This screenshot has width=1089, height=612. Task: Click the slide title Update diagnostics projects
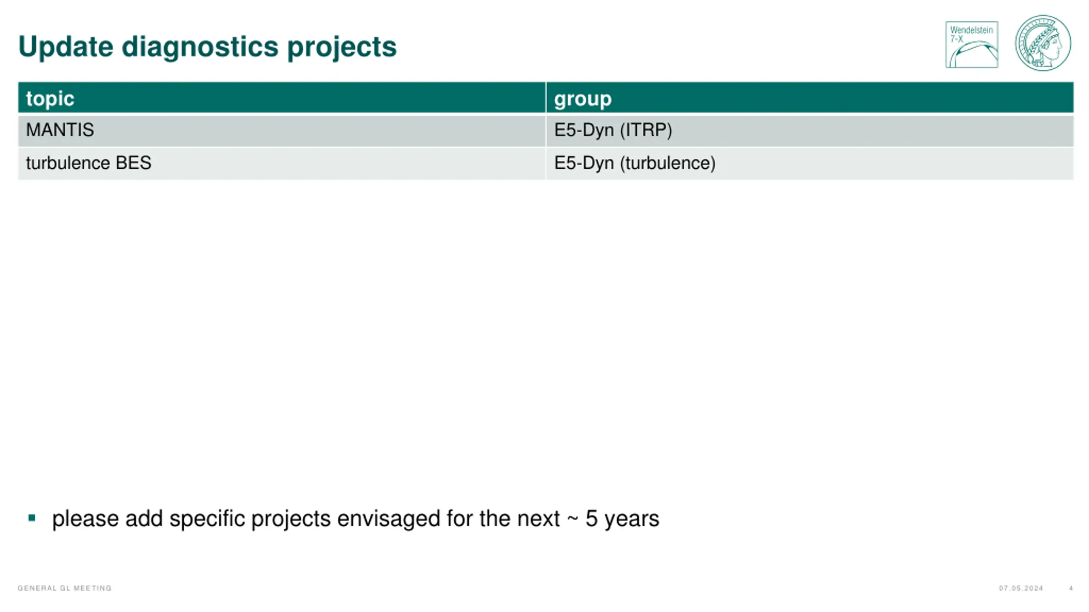pyautogui.click(x=208, y=47)
